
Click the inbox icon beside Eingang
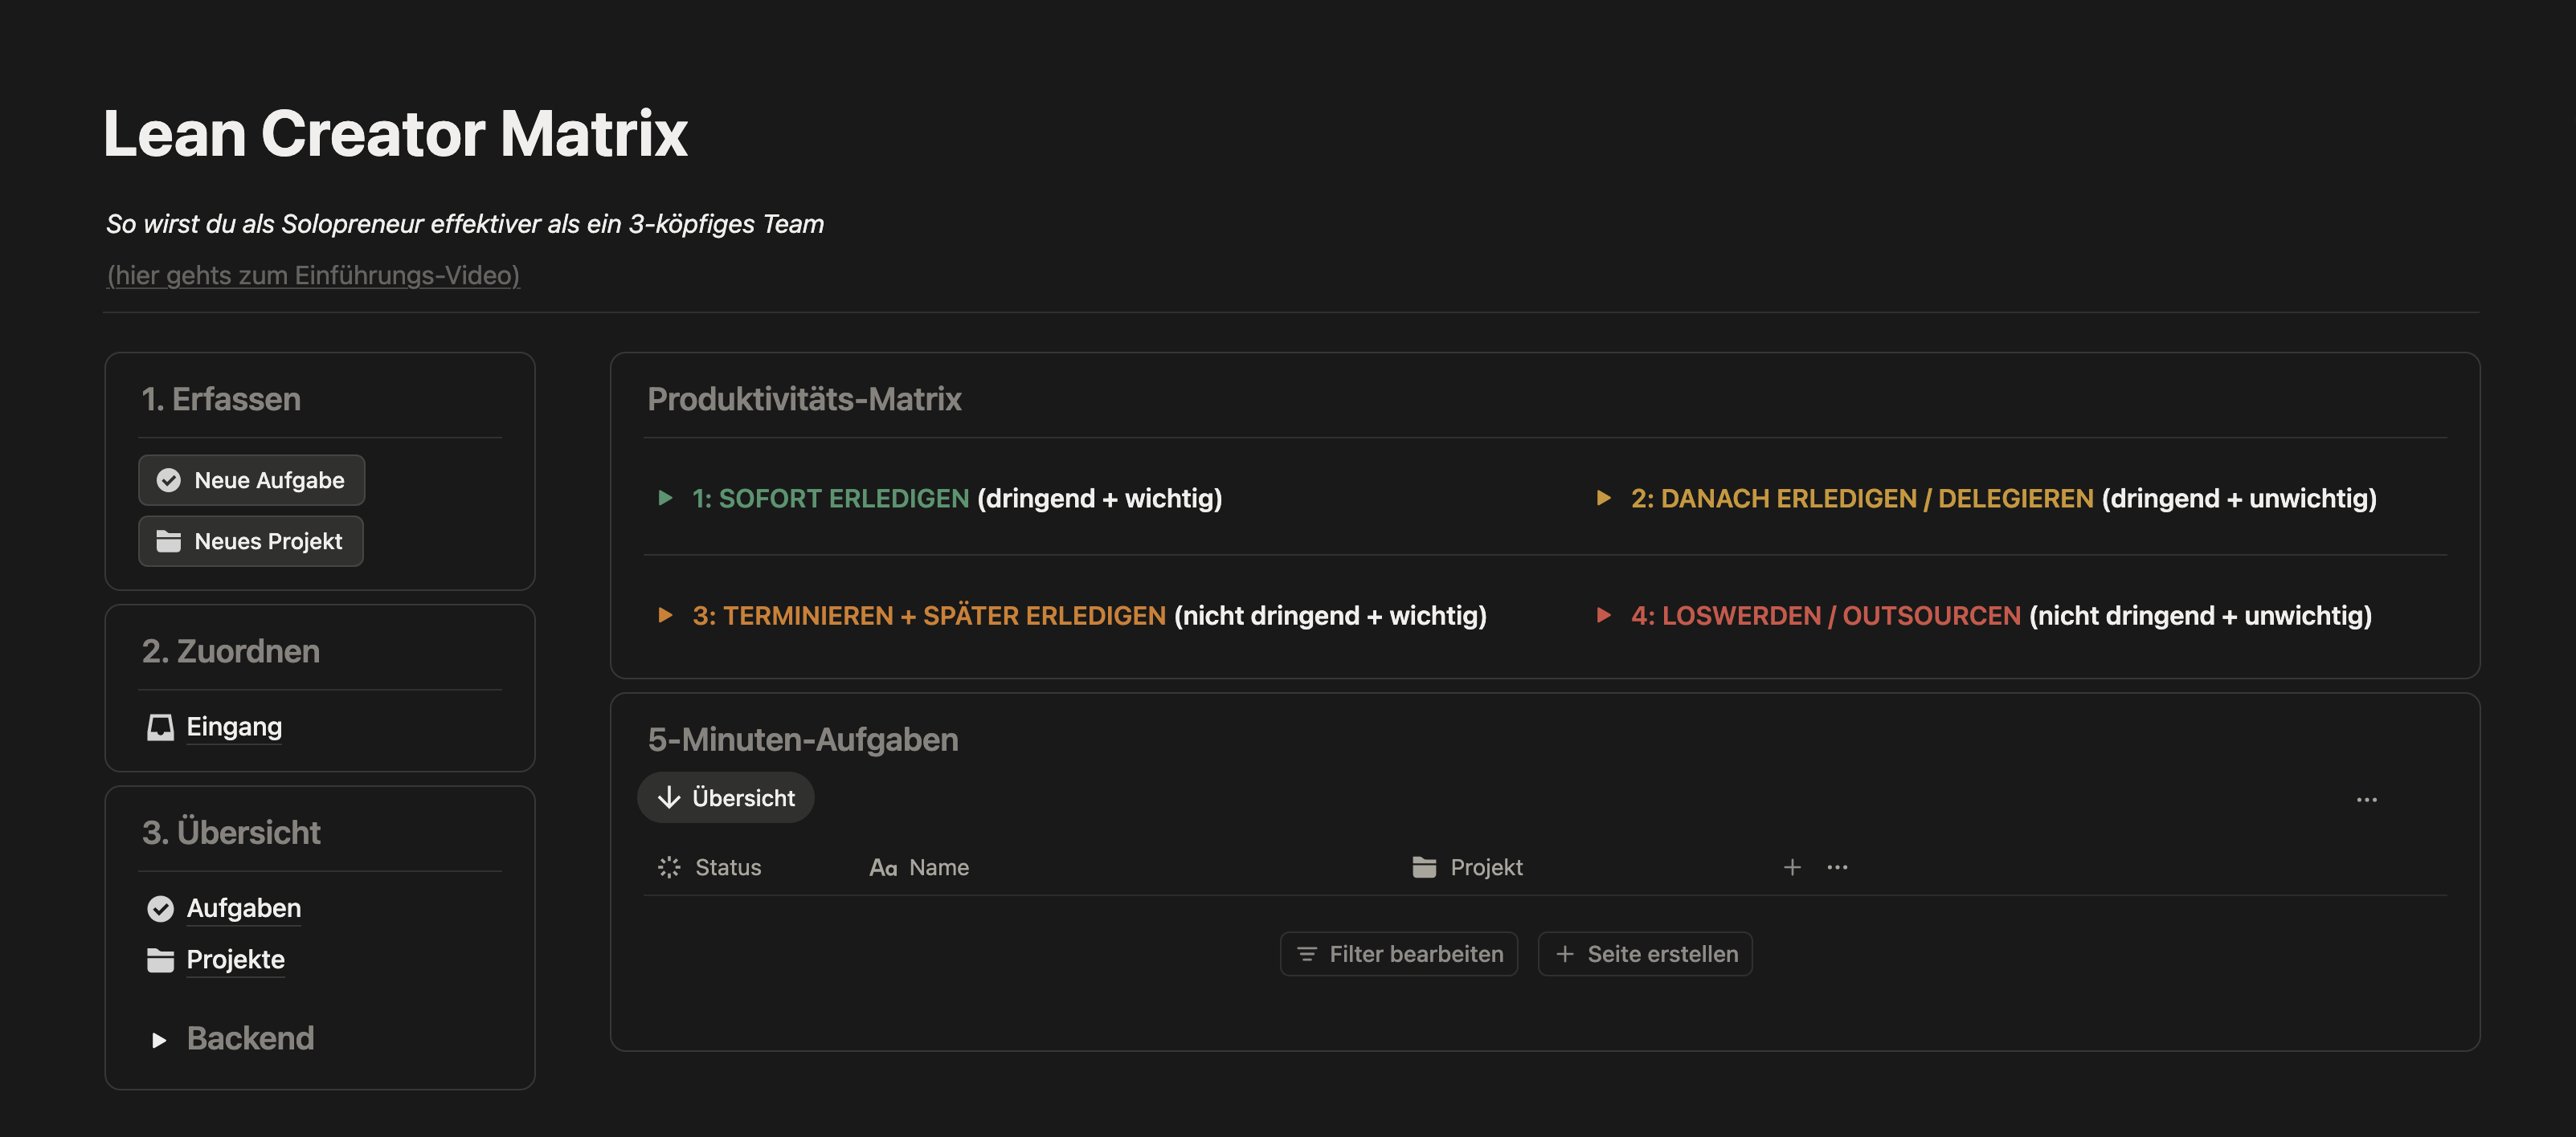click(x=160, y=727)
